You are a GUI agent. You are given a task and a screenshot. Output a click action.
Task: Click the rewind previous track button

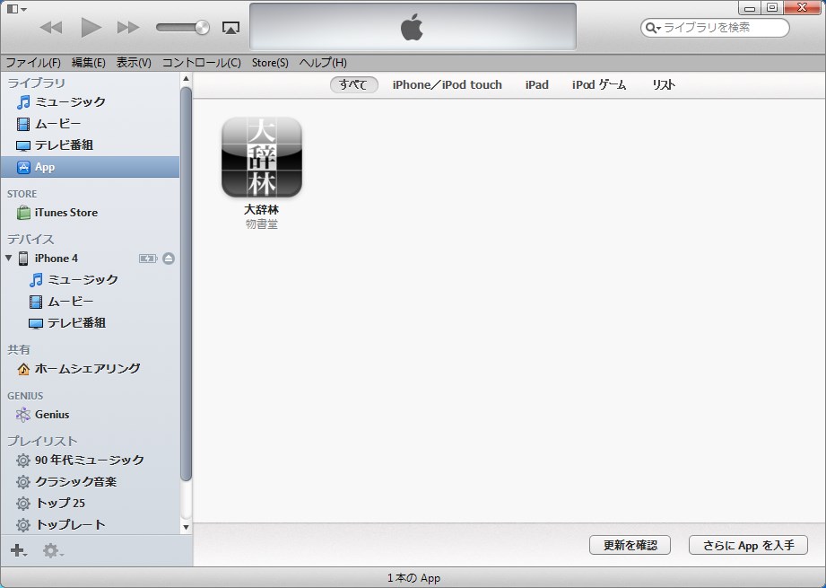[x=51, y=28]
